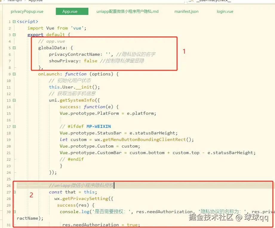This screenshot has width=275, height=228.
Task: Place cursor on 'showPrivacy' property
Action: (64, 61)
